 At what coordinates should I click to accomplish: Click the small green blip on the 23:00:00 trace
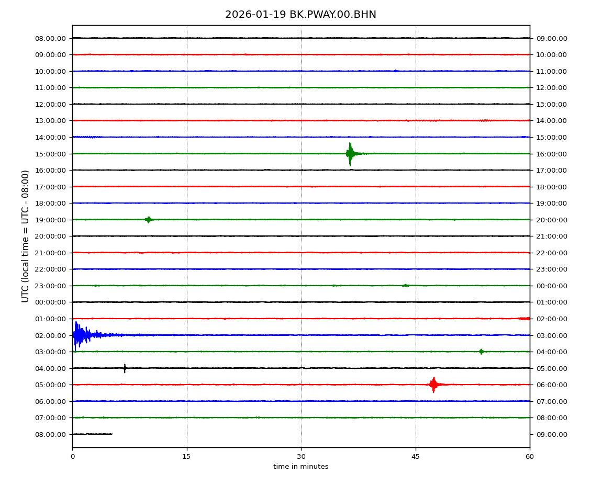pyautogui.click(x=405, y=285)
